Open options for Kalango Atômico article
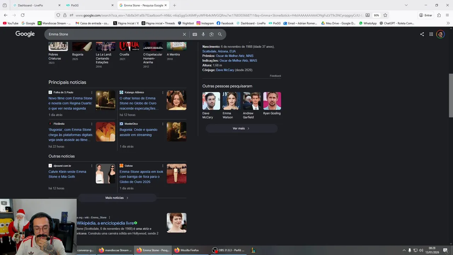Viewport: 453px width, 255px height. tap(163, 92)
